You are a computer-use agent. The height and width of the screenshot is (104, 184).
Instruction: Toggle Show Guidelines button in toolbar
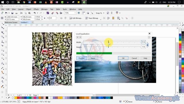(92, 13)
